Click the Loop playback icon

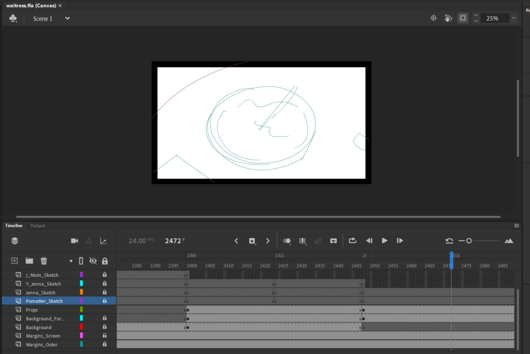352,241
